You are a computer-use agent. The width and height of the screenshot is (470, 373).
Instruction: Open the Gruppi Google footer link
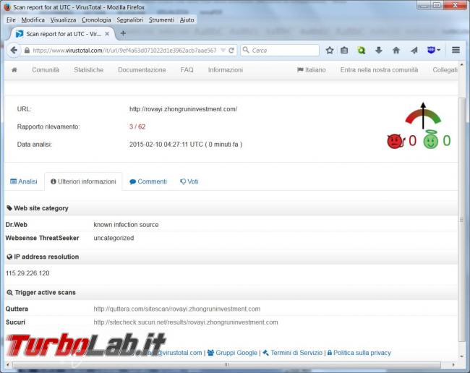232,353
